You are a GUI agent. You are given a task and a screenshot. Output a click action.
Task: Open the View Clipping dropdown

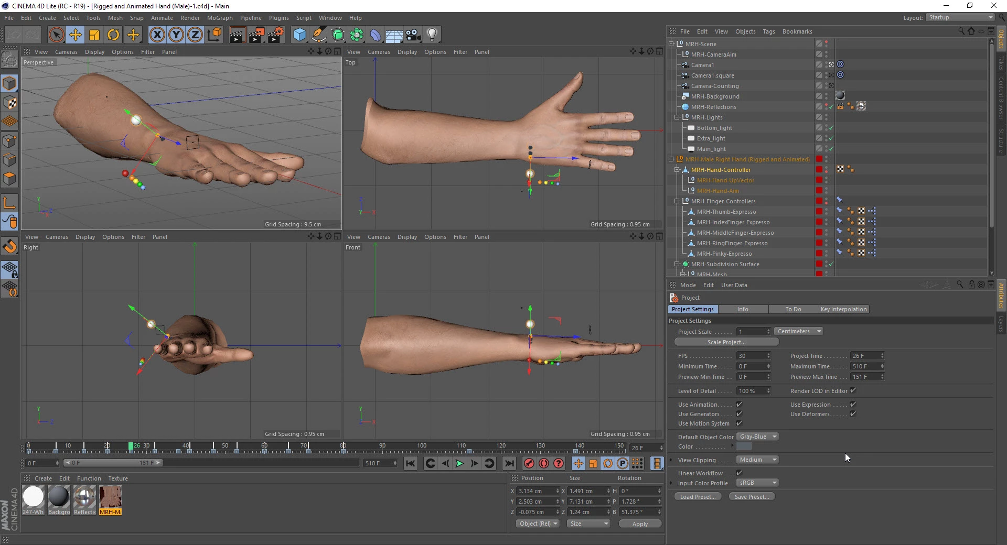pyautogui.click(x=757, y=460)
